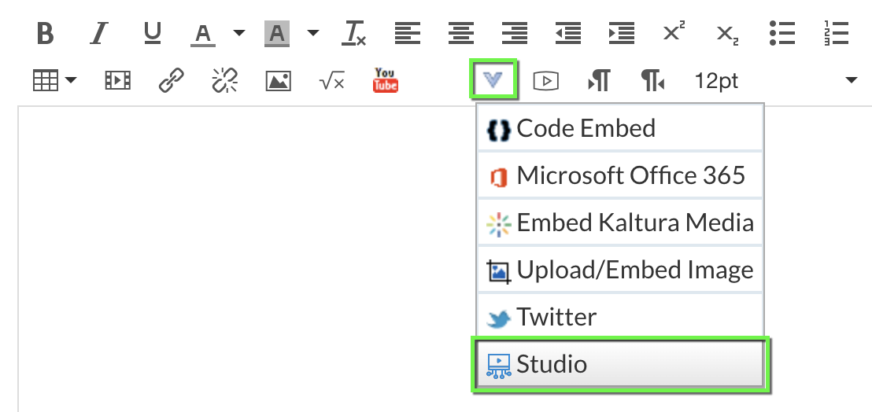This screenshot has width=872, height=412.
Task: Open background color dropdown arrow
Action: point(313,33)
